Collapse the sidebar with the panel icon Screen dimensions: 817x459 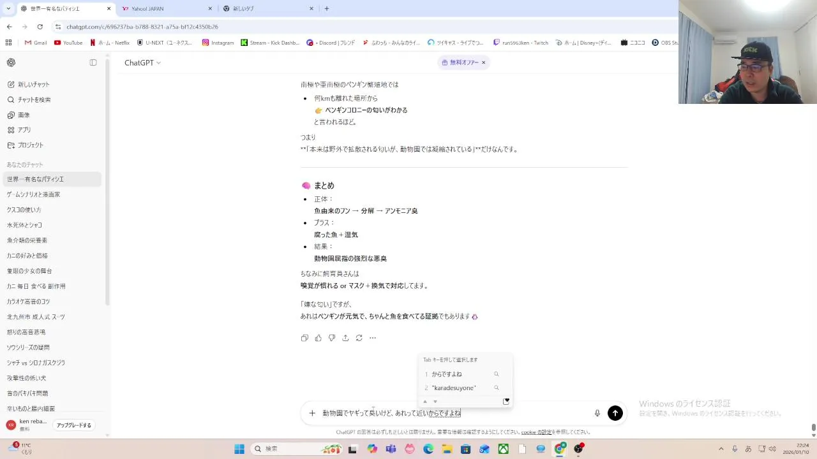tap(93, 62)
